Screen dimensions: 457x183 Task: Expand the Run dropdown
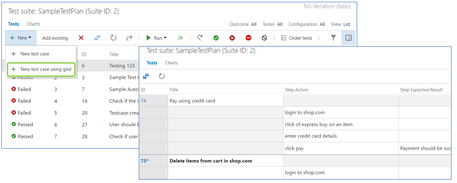tap(157, 38)
